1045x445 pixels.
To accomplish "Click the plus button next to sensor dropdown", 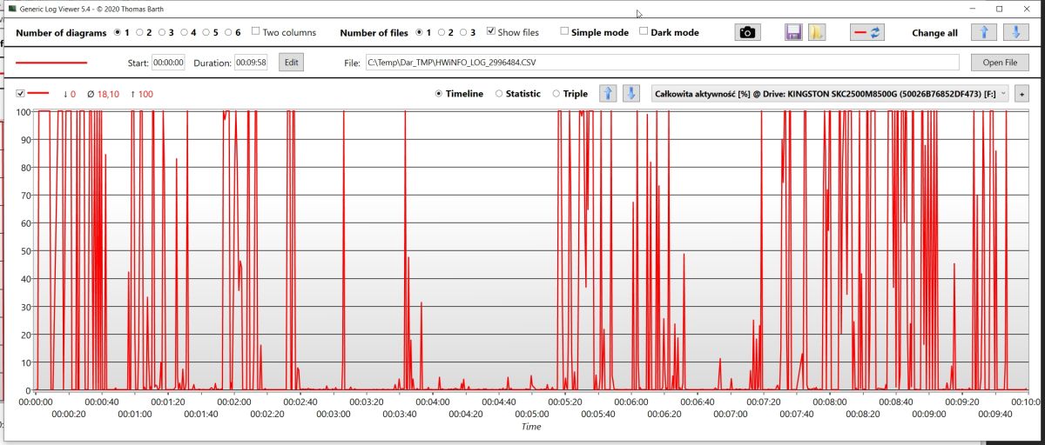I will click(x=1021, y=93).
